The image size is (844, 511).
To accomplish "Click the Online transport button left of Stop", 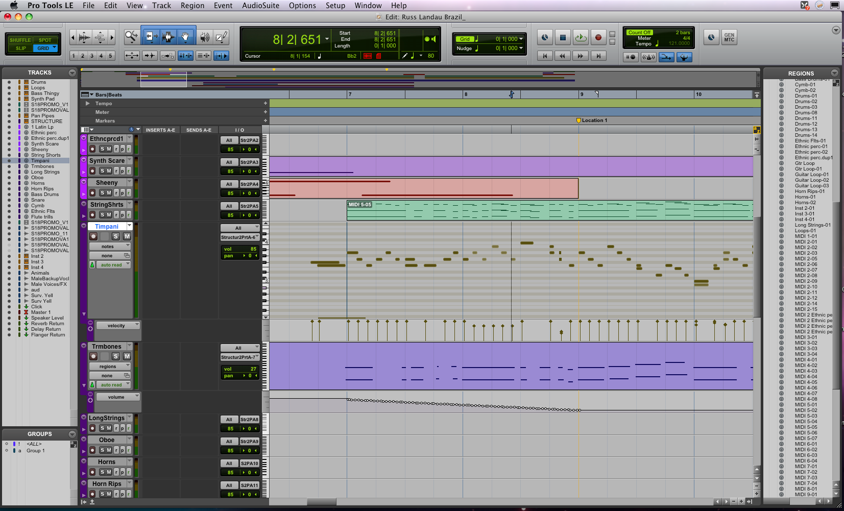I will point(545,37).
